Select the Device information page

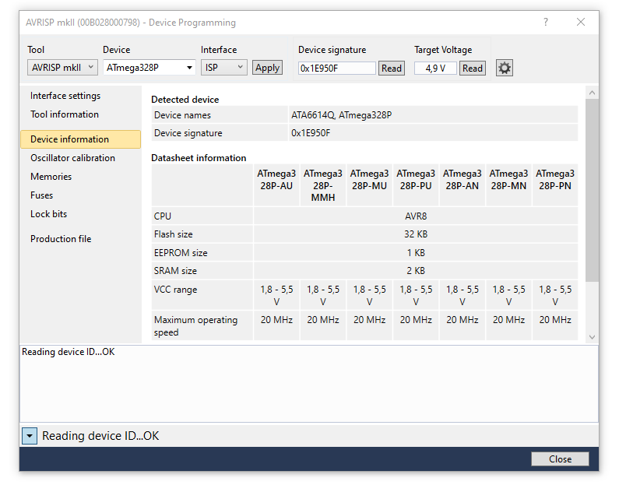tap(80, 139)
